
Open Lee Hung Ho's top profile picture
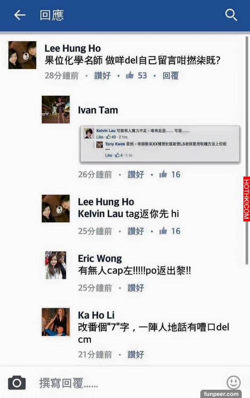click(x=22, y=55)
